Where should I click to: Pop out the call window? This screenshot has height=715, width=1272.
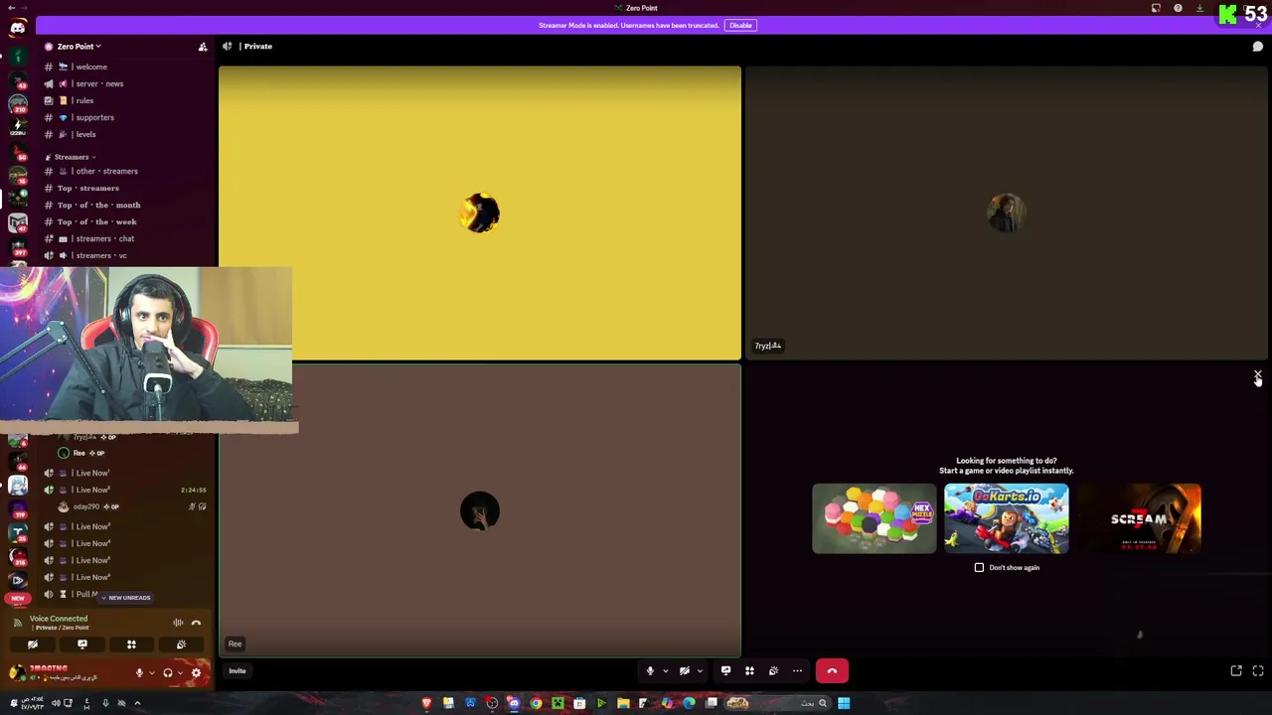pos(1236,671)
